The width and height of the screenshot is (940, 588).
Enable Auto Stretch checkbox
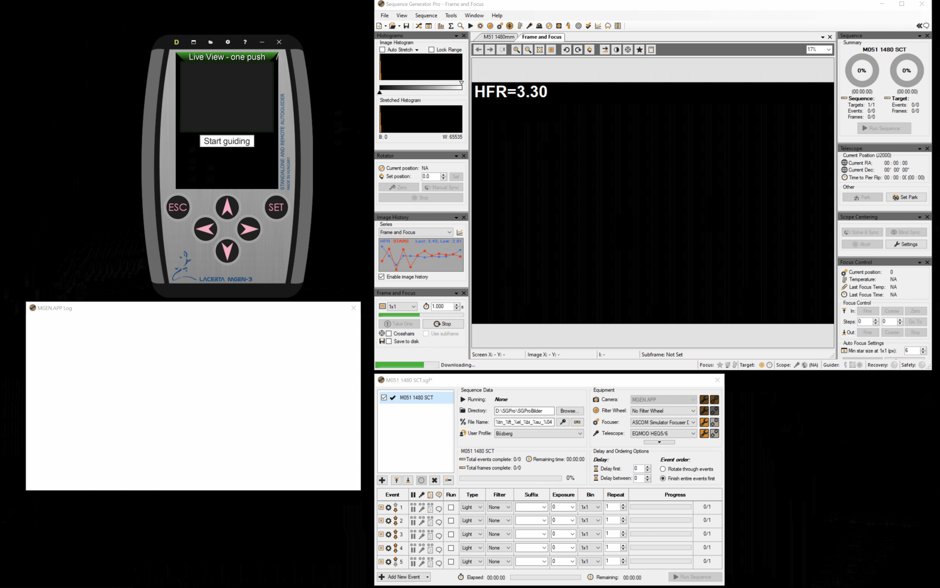pos(383,49)
